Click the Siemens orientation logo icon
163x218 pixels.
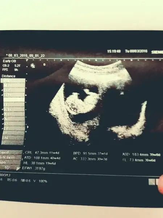coord(33,66)
